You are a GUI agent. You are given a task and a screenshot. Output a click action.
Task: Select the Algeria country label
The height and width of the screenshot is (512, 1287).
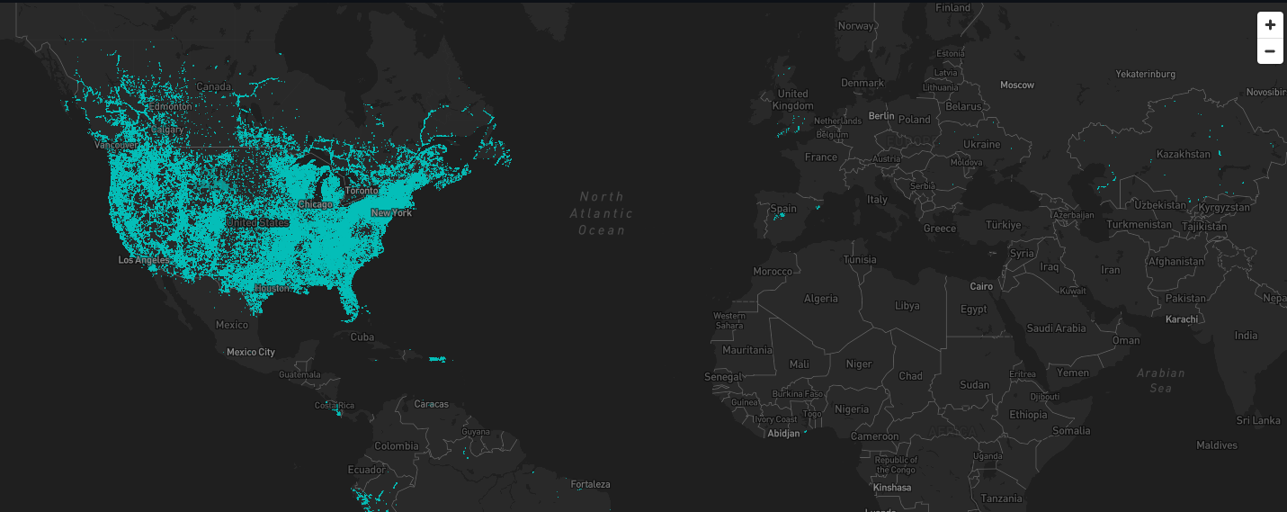(820, 299)
